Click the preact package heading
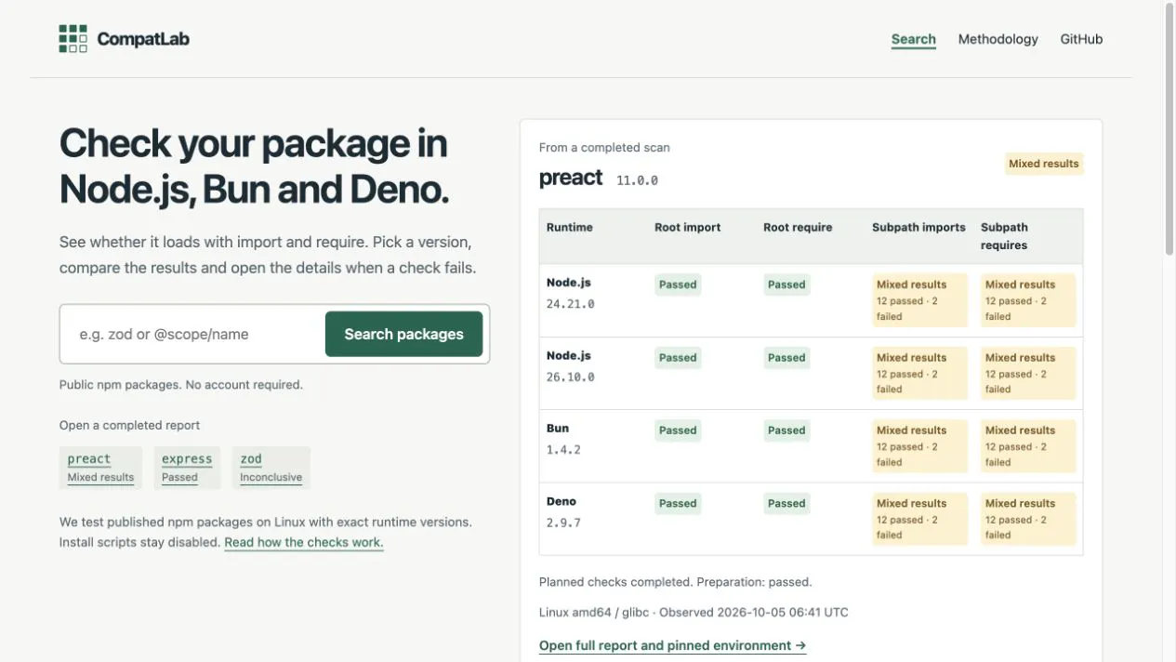Screen dimensions: 1176x662 pos(571,178)
